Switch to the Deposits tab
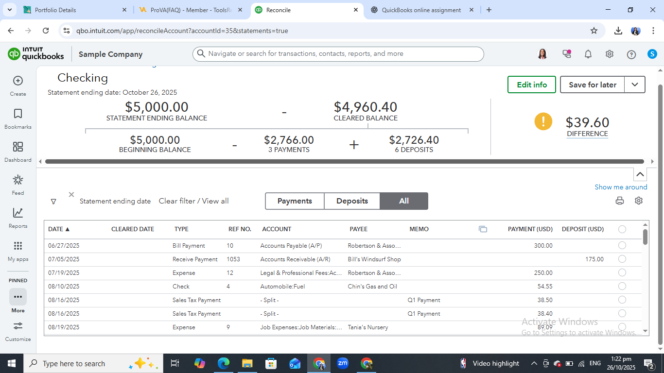664x373 pixels. click(x=352, y=201)
